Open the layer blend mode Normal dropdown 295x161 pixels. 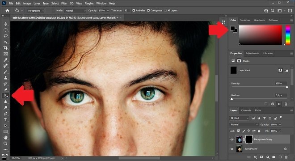pos(244,125)
